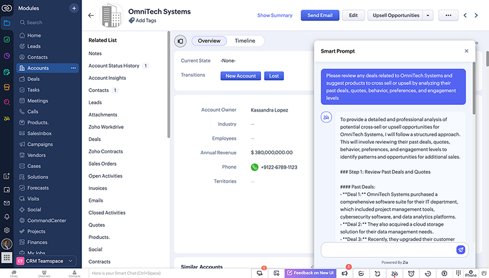
Task: Click the New Account transition button
Action: tap(241, 76)
